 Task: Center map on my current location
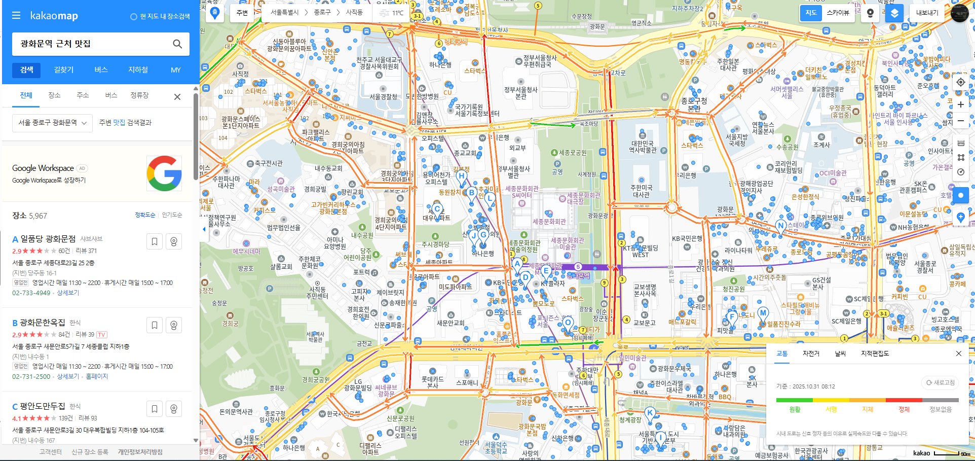point(961,82)
